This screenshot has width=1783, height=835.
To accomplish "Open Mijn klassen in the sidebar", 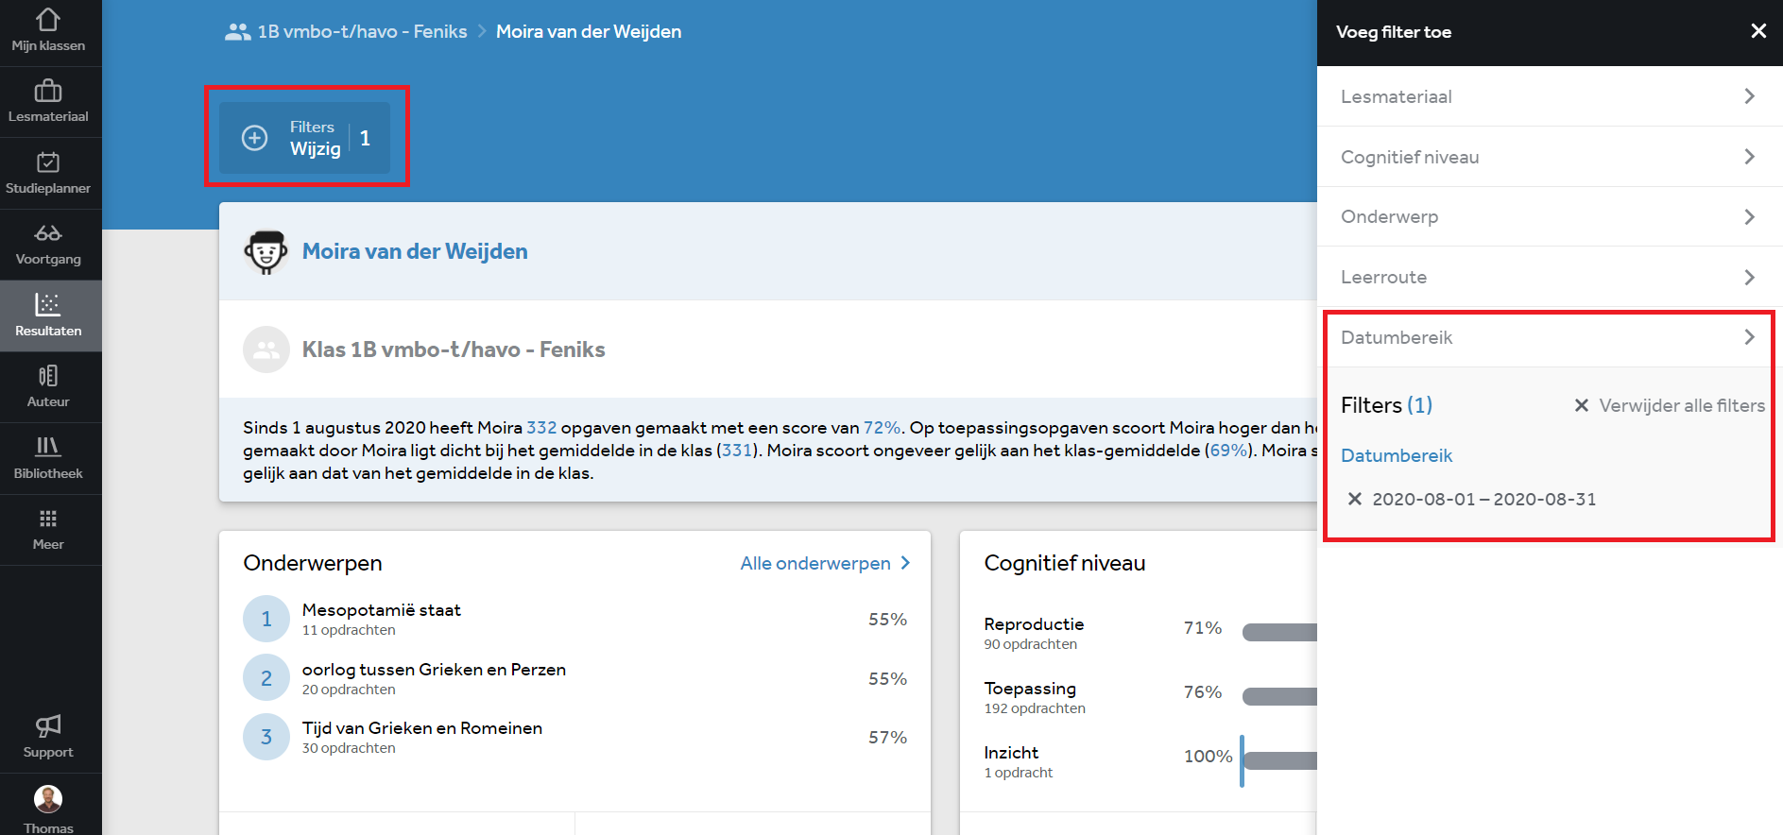I will pos(48,32).
